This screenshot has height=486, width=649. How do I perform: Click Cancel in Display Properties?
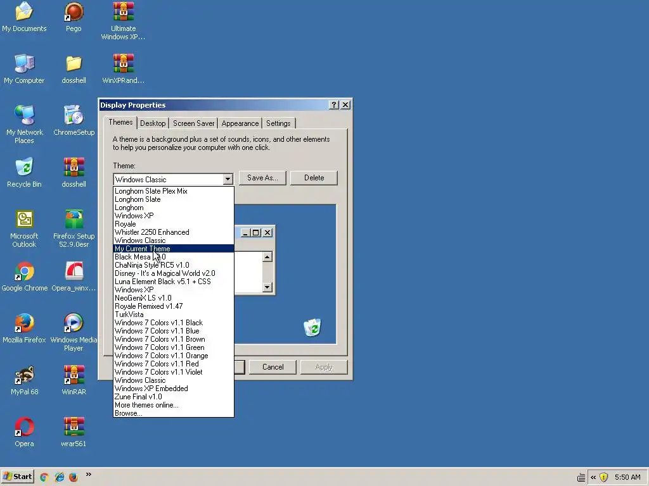(273, 367)
